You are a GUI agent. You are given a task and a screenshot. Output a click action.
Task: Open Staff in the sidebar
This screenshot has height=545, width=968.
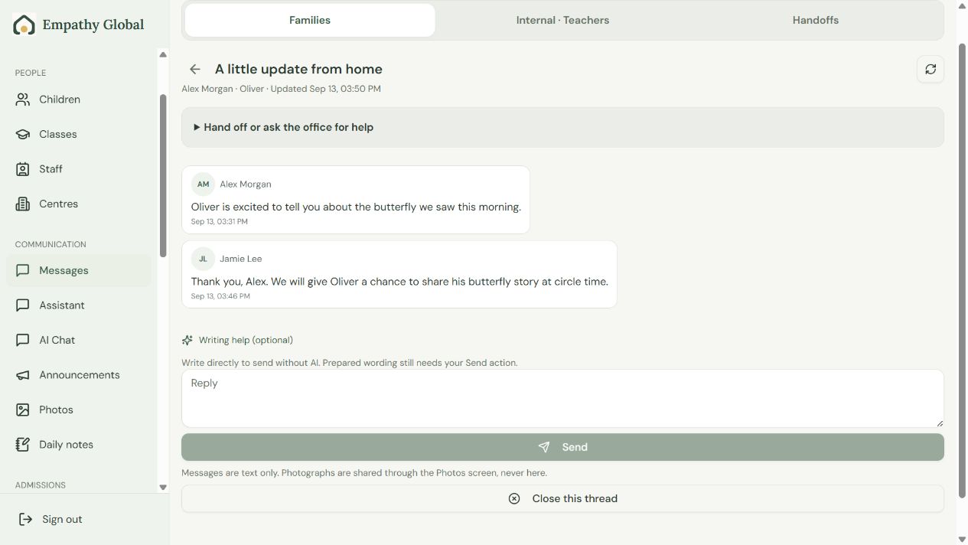pos(79,169)
